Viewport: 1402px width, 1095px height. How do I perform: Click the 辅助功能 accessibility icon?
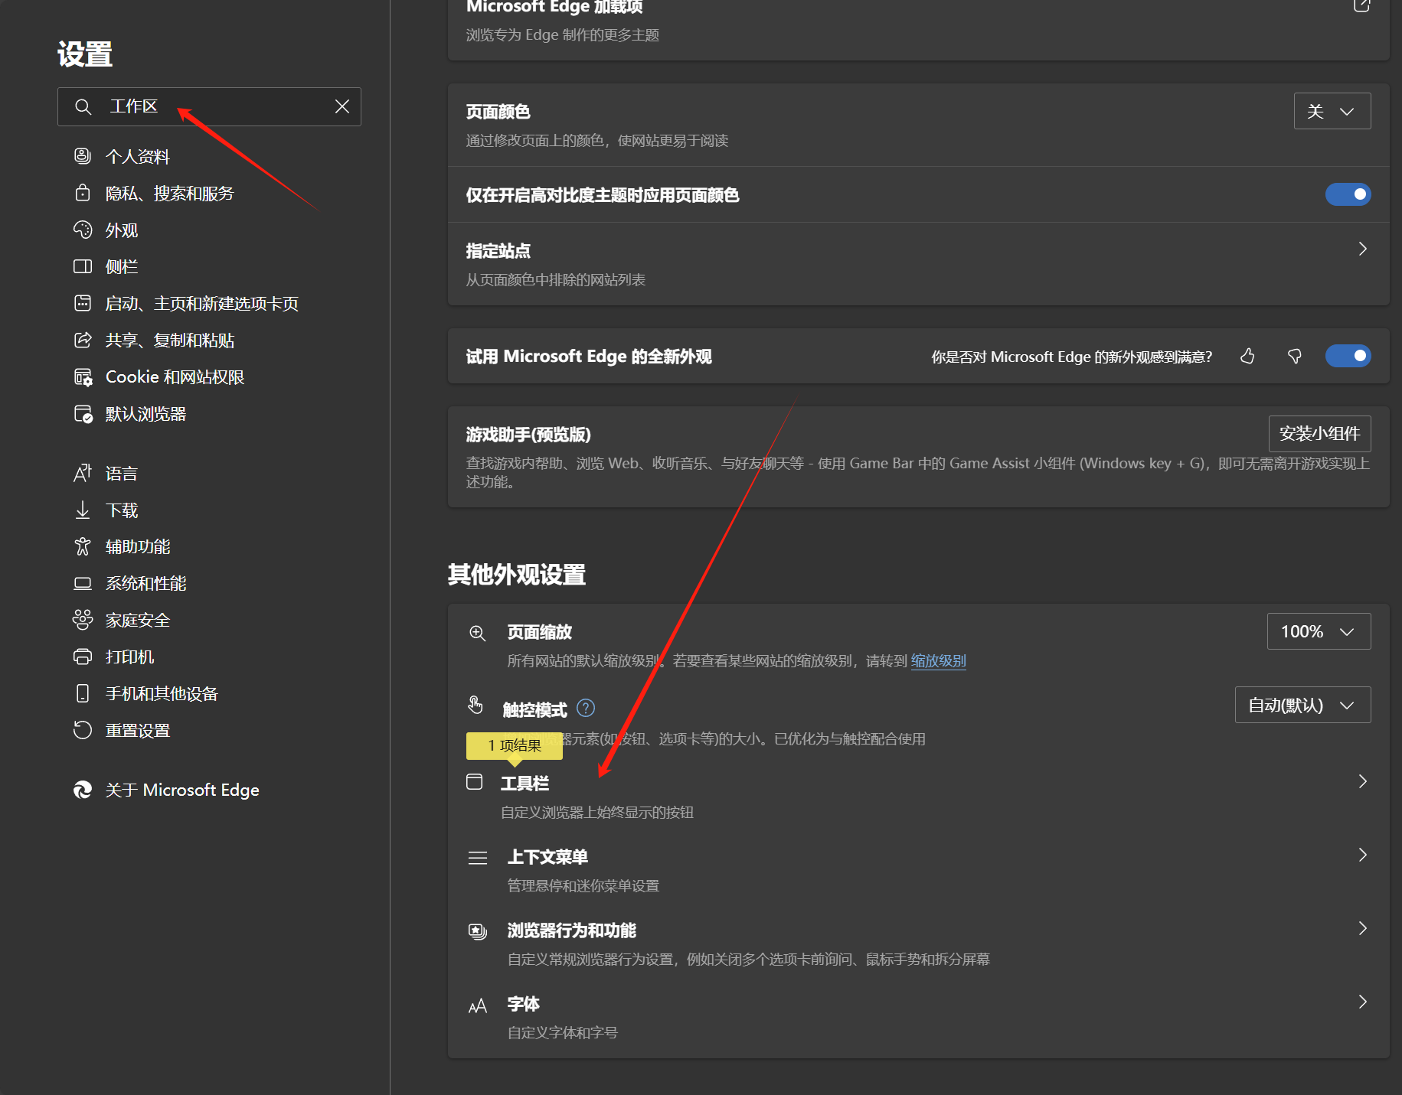tap(83, 546)
